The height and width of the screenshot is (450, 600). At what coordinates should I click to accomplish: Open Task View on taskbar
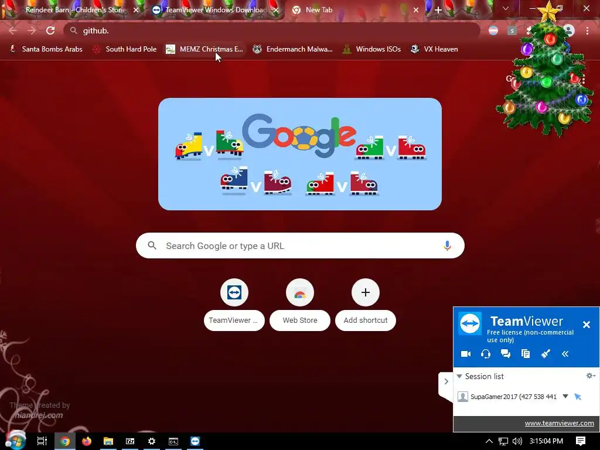coord(42,441)
